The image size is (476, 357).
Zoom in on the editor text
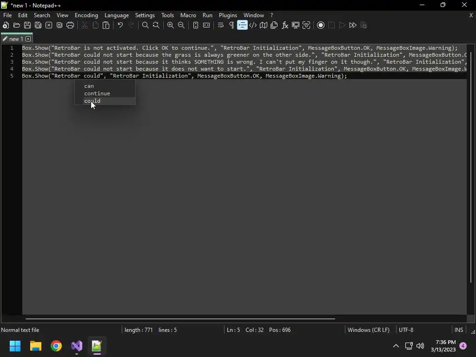click(170, 25)
